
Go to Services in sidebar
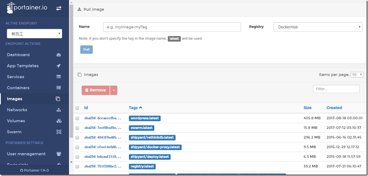click(34, 77)
